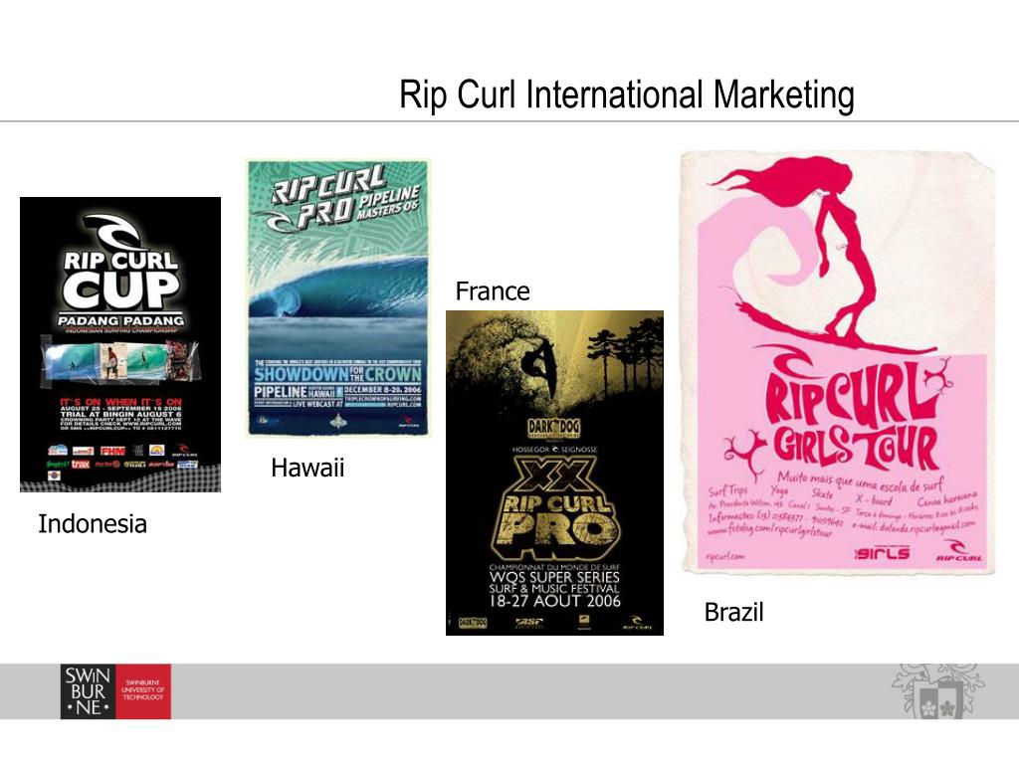Click the Muito mais que uma escola text

[x=860, y=481]
